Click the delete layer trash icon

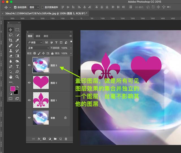coord(66,139)
